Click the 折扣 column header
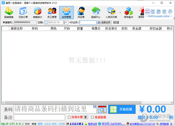Screen dimensions: 175x126 pyautogui.click(x=124, y=29)
